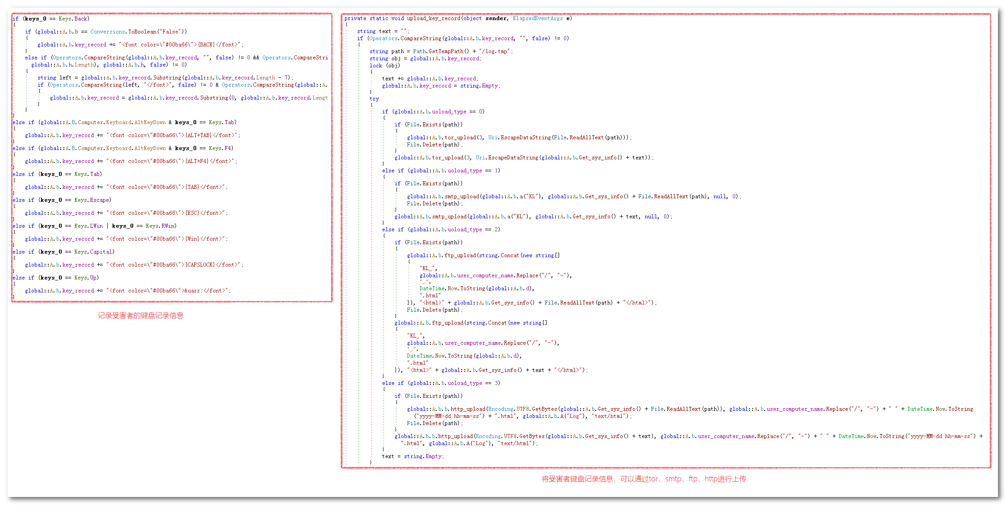Click the {ESC} string literal
1006x505 pixels.
coord(192,213)
